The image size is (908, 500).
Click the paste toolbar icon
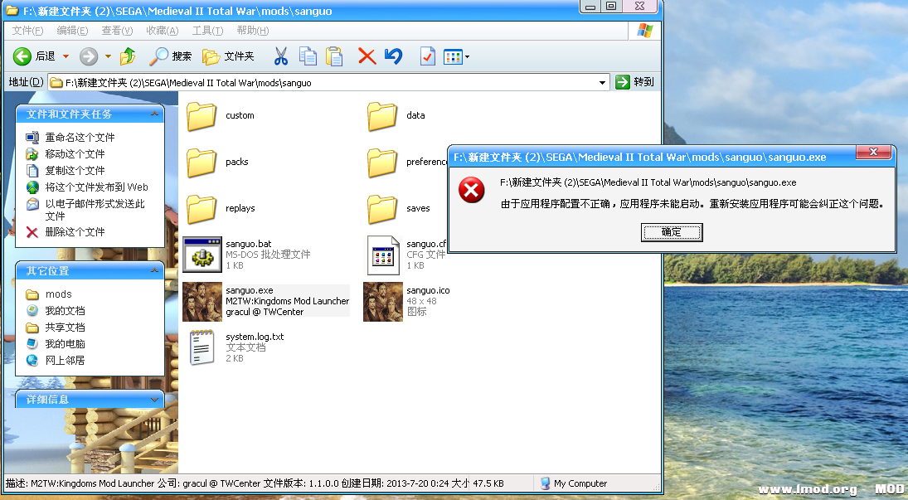(x=335, y=56)
